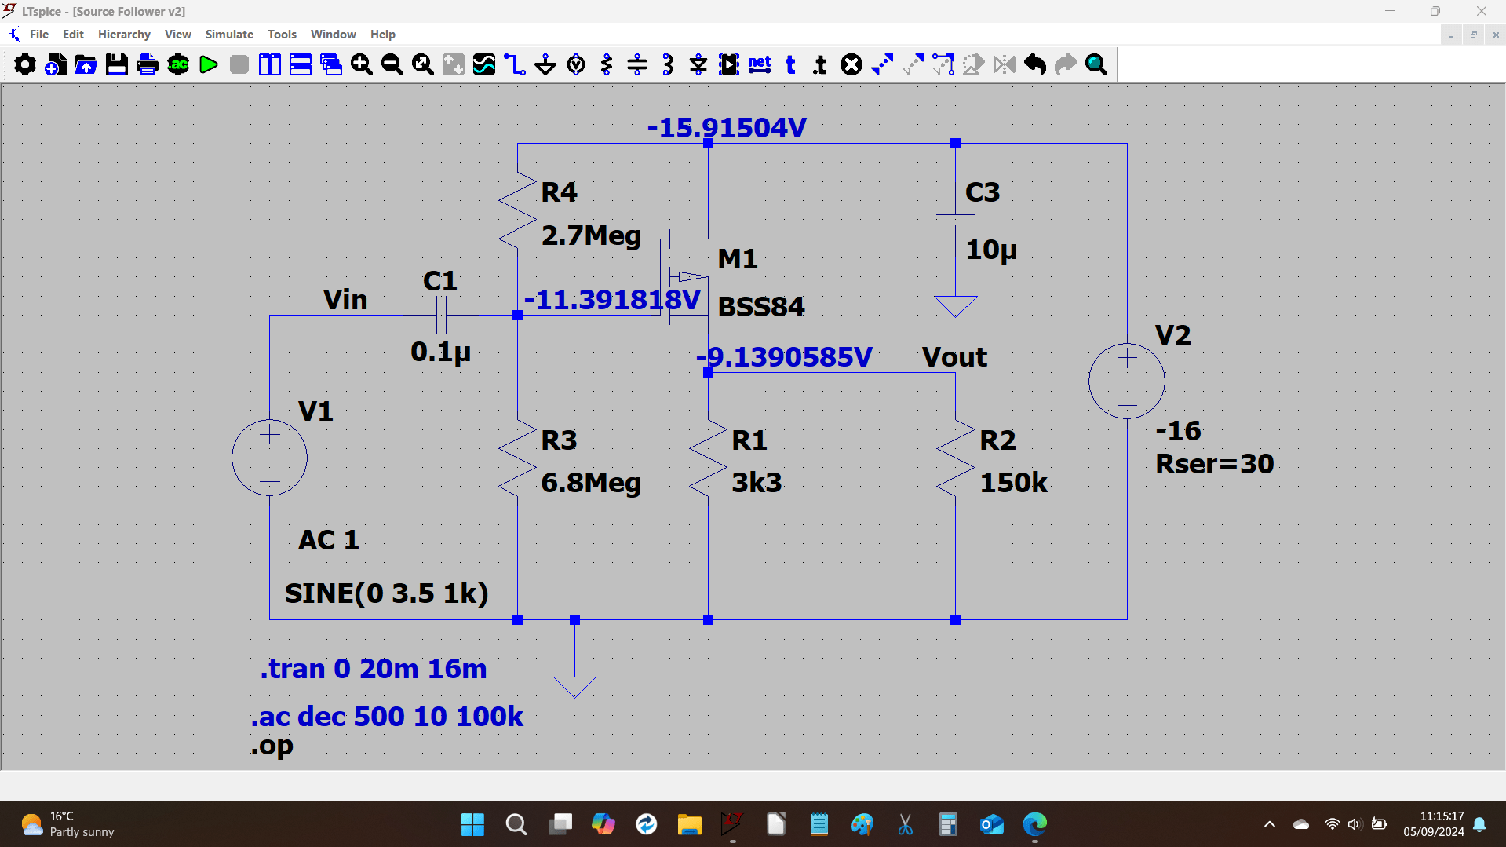Screen dimensions: 1506x847
Task: Add a text comment with the blue t
Action: 790,64
